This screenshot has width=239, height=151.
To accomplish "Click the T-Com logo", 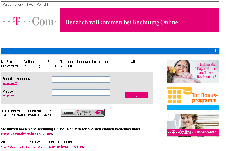I will coord(30,21).
